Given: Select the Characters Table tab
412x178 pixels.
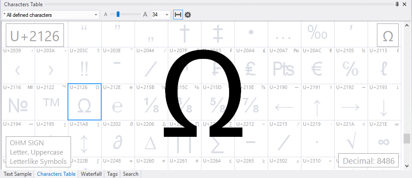Looking at the screenshot, I should click(56, 174).
